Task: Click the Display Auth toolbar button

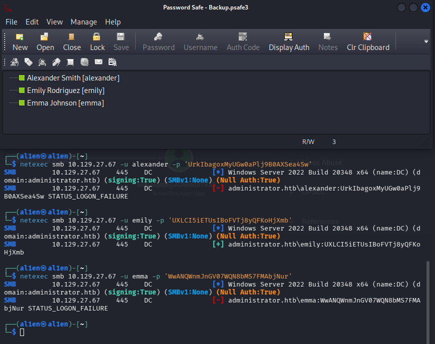Action: click(289, 41)
